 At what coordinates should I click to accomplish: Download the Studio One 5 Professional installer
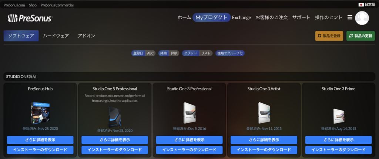(114, 150)
